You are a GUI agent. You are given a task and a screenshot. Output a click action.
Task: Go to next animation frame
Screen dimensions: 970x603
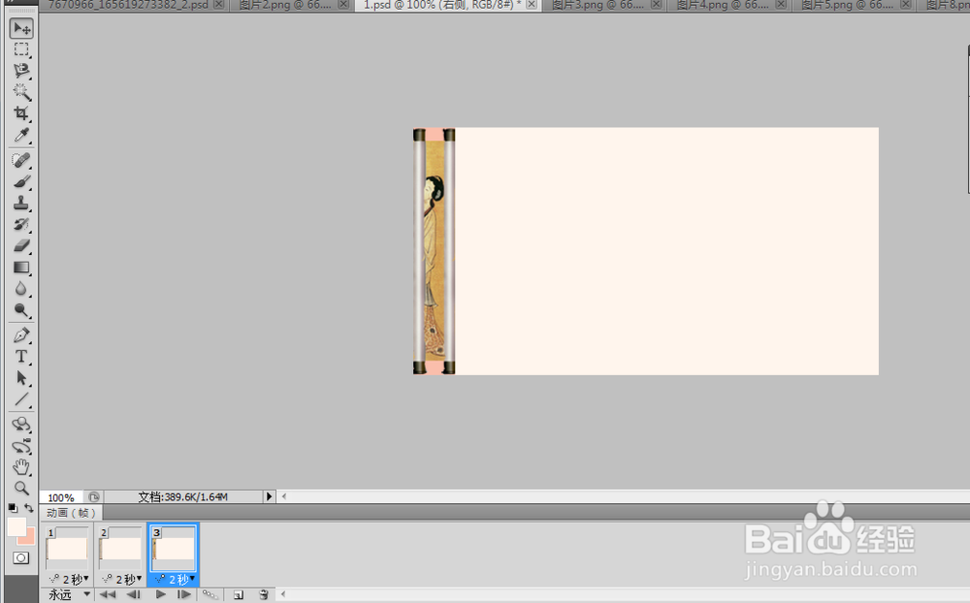pyautogui.click(x=183, y=595)
